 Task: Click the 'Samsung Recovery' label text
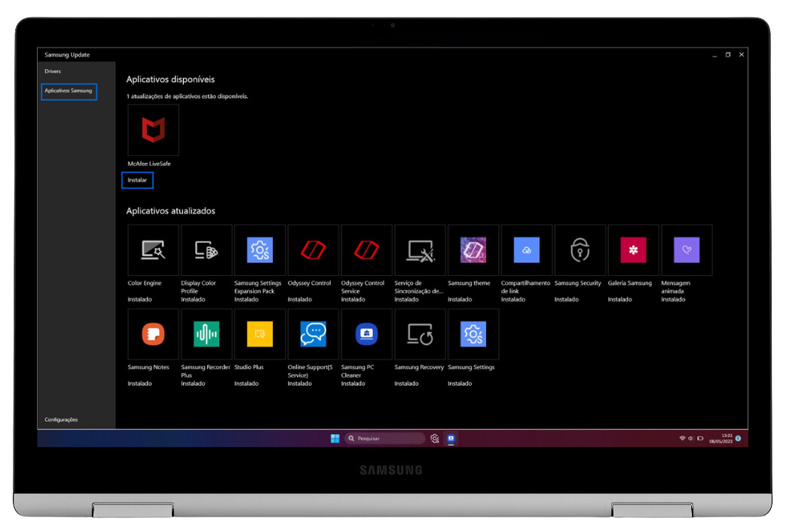point(419,368)
